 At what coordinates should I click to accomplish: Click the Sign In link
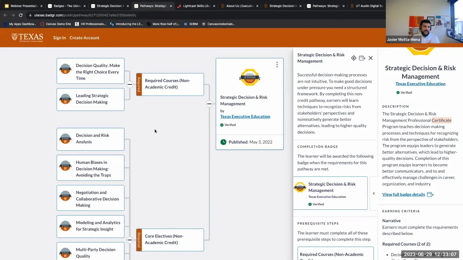coord(59,38)
